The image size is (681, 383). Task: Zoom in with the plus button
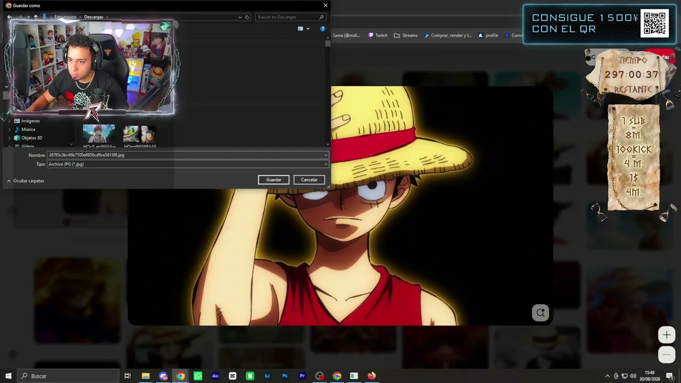pyautogui.click(x=667, y=335)
